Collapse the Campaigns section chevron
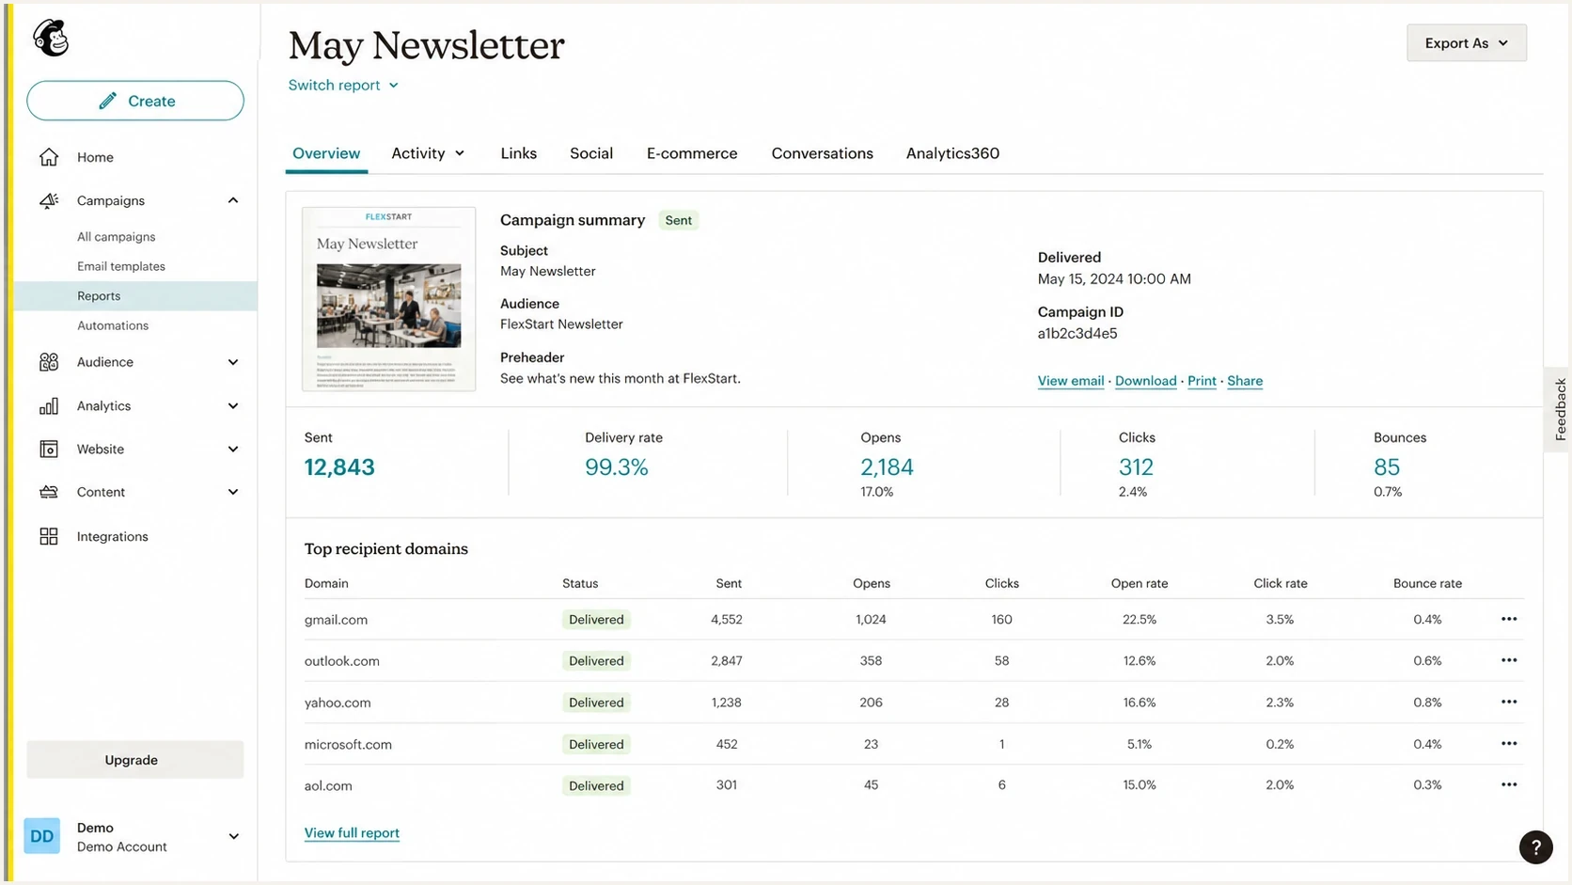The height and width of the screenshot is (885, 1572). click(233, 200)
